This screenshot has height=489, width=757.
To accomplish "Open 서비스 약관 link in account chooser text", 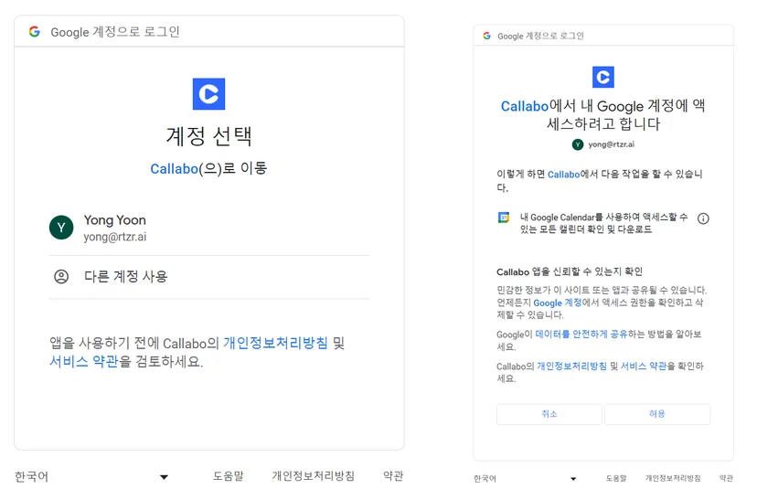I will pos(83,361).
